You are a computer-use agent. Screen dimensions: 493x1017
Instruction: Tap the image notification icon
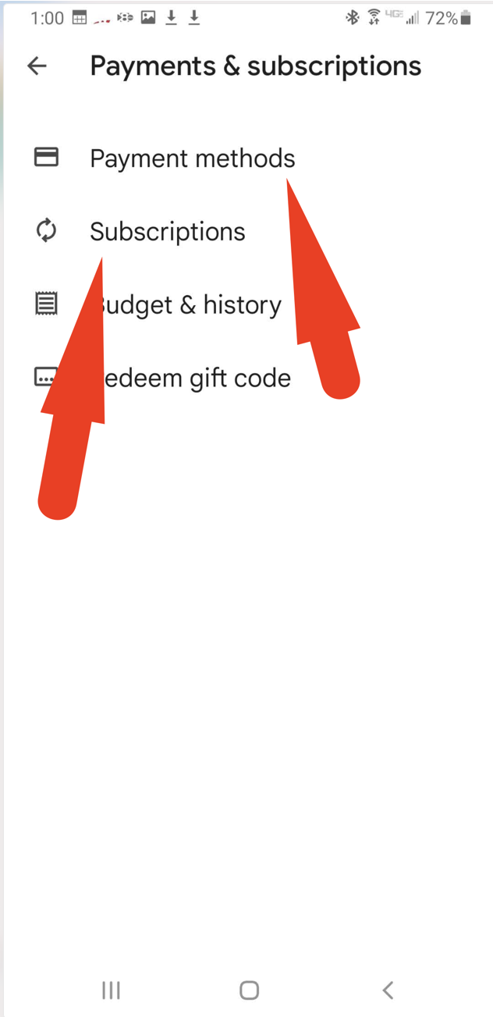pyautogui.click(x=147, y=18)
